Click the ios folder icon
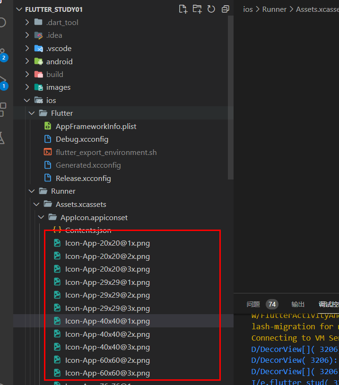This screenshot has width=339, height=385. pyautogui.click(x=39, y=100)
